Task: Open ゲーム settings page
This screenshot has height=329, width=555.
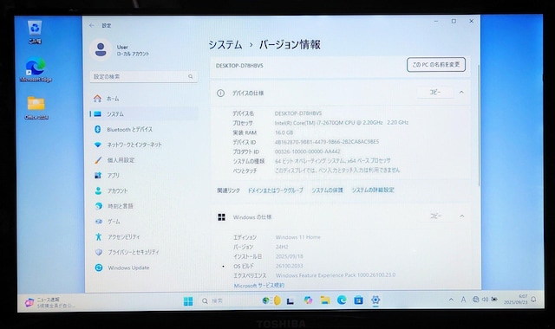Action: click(x=144, y=222)
